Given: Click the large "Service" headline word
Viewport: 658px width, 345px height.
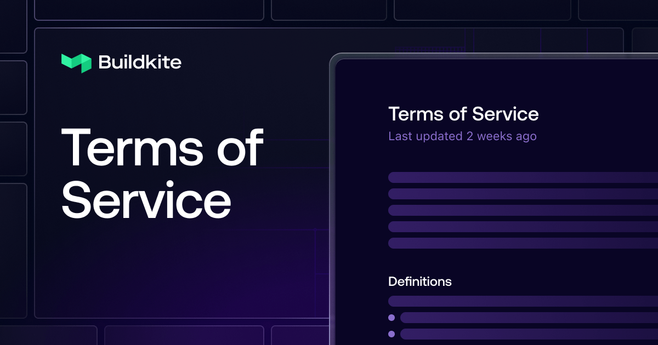Looking at the screenshot, I should click(146, 201).
